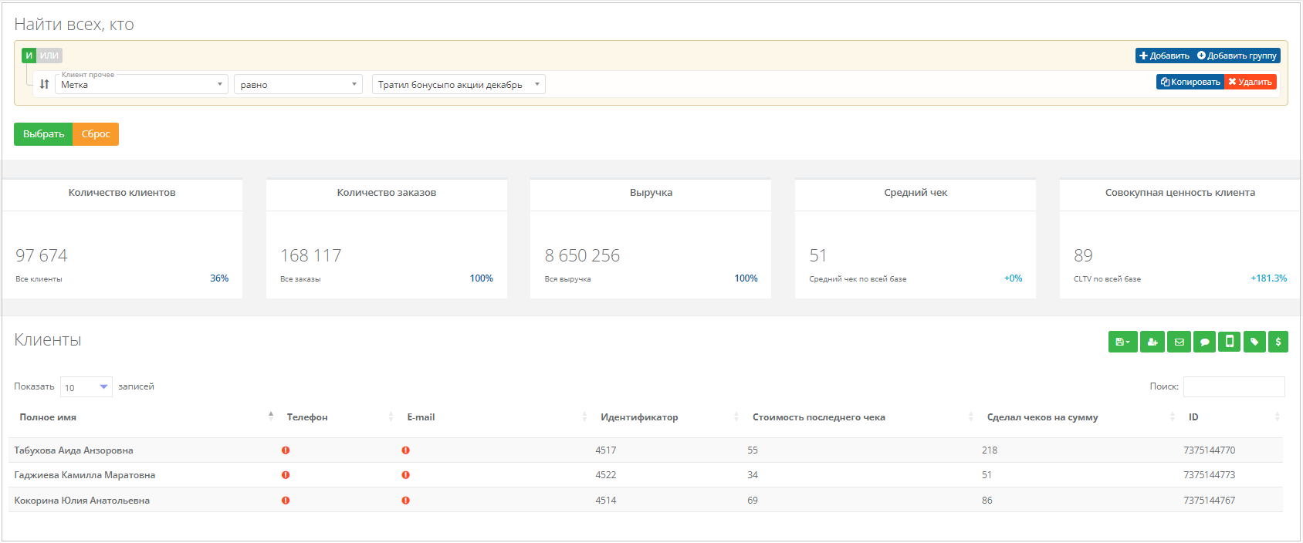The height and width of the screenshot is (543, 1303).
Task: Select the И condition toggle
Action: 29,56
